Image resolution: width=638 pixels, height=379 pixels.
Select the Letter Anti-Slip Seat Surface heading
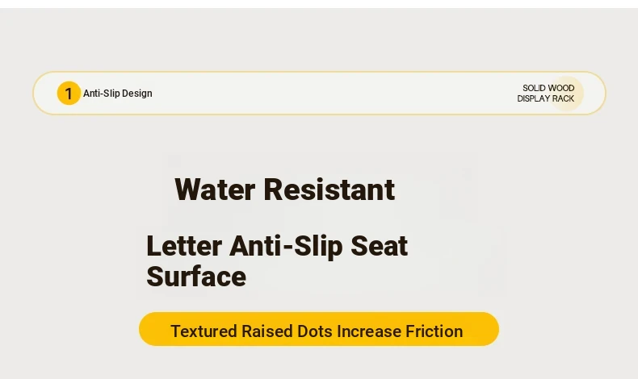[x=277, y=260]
